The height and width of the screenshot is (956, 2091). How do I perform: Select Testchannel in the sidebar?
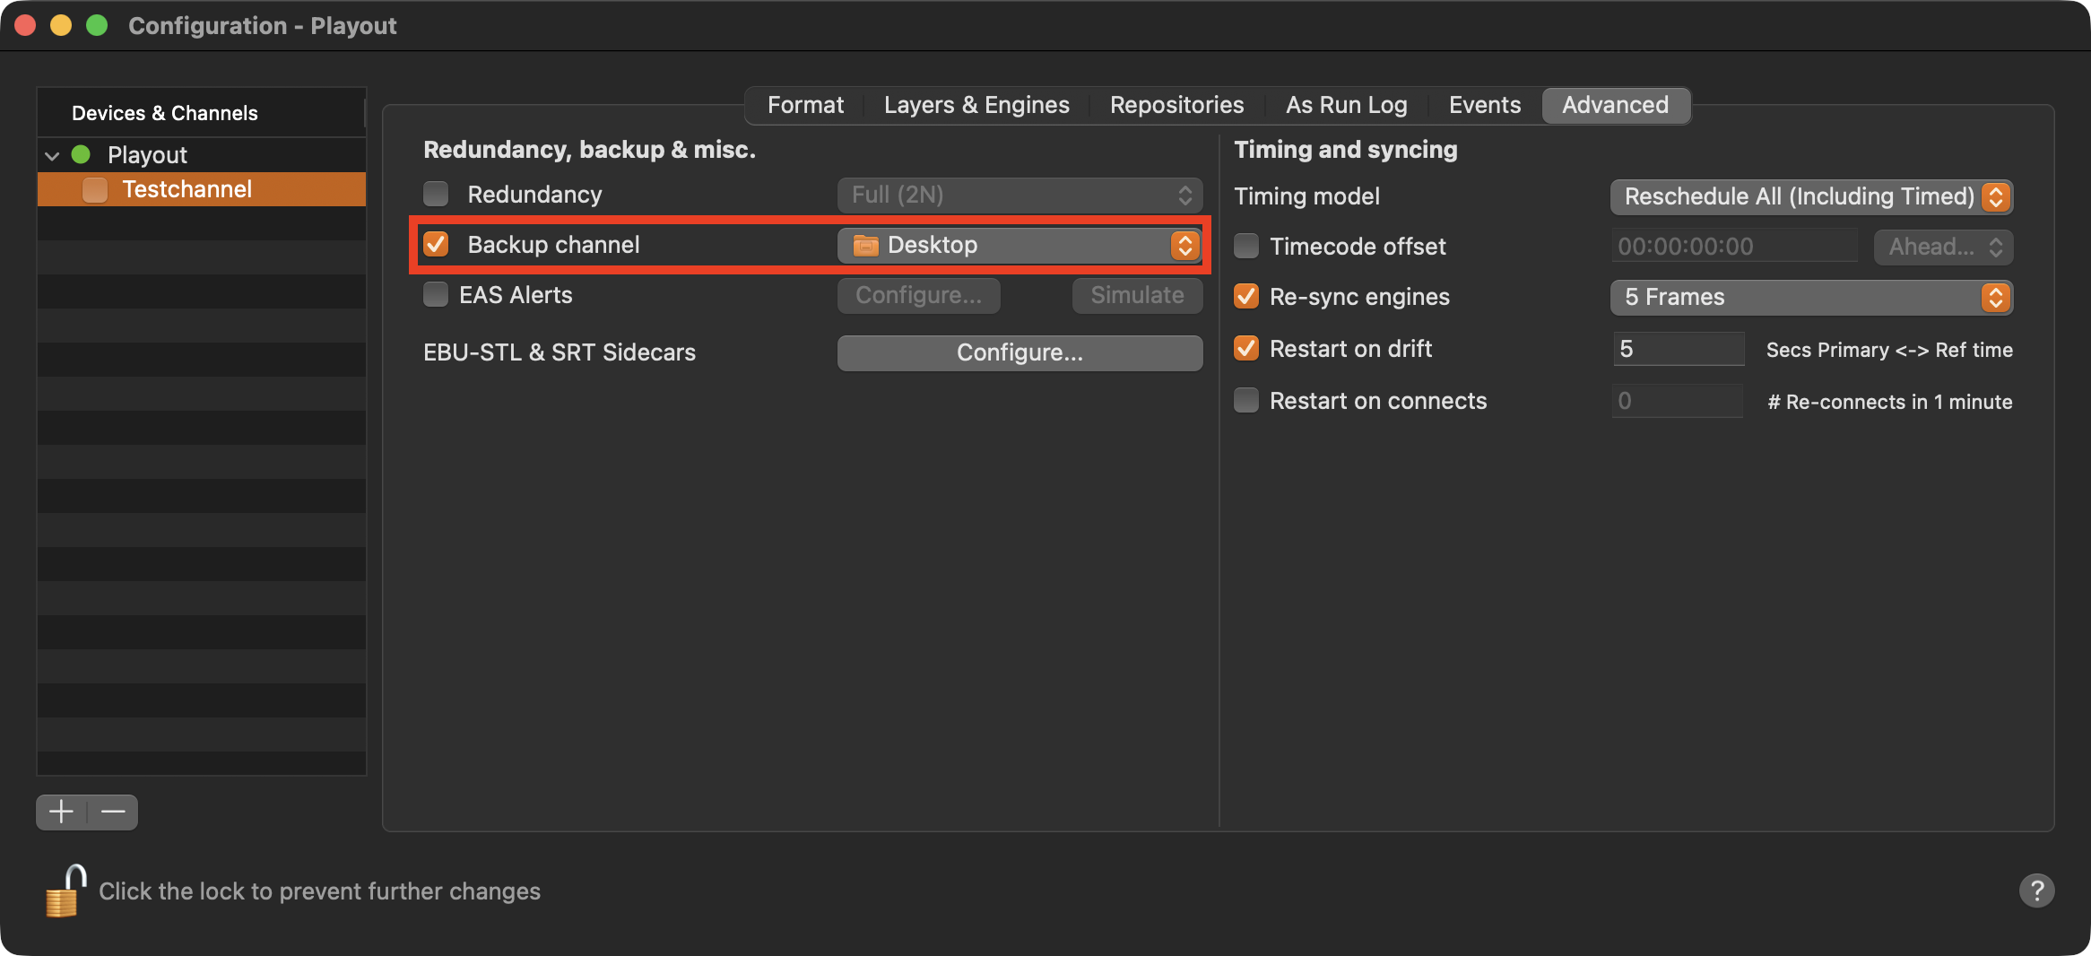point(202,189)
